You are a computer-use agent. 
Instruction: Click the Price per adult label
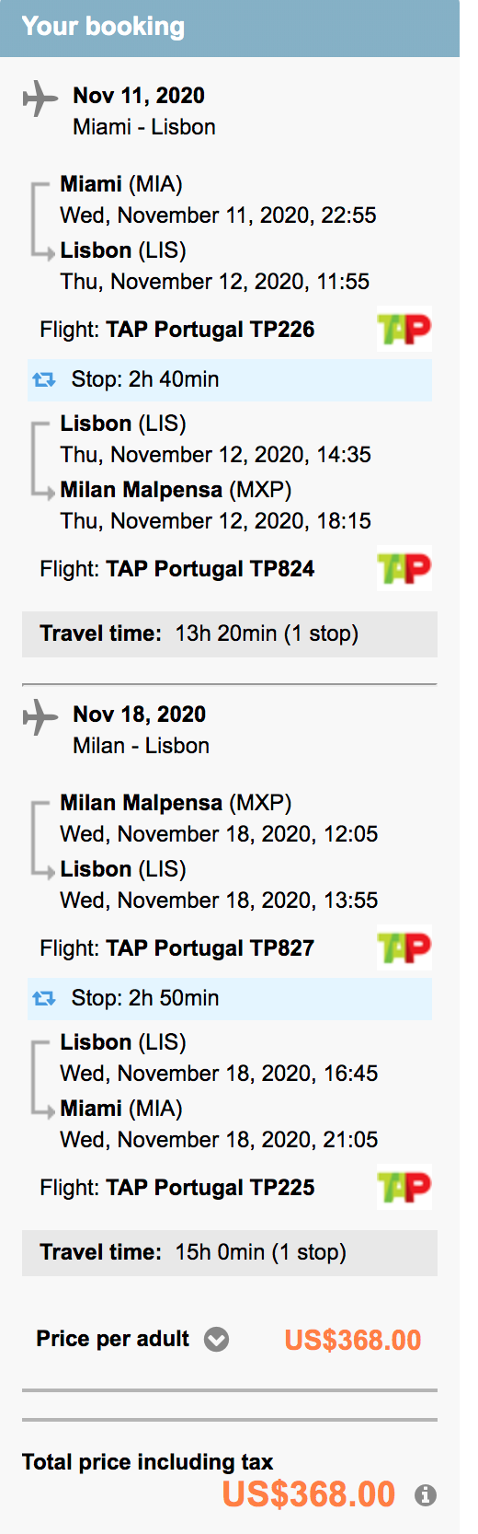[x=112, y=1339]
